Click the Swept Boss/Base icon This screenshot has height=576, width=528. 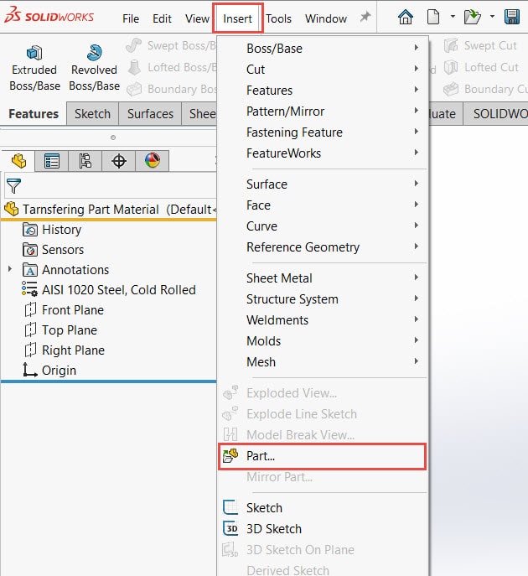coord(133,45)
